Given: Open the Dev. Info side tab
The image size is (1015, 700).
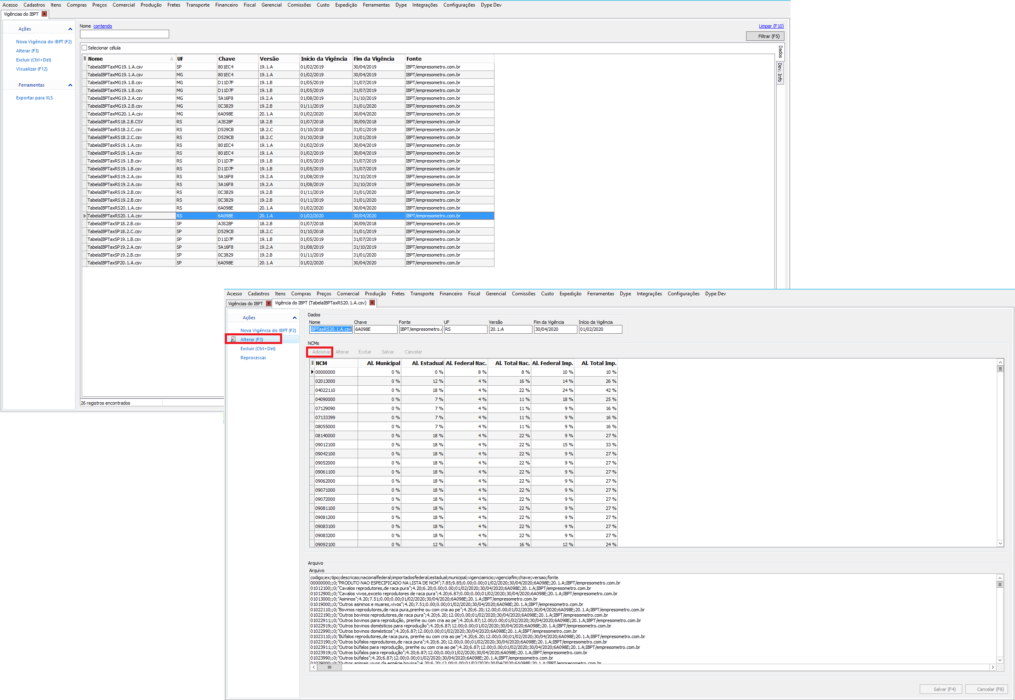Looking at the screenshot, I should point(780,72).
